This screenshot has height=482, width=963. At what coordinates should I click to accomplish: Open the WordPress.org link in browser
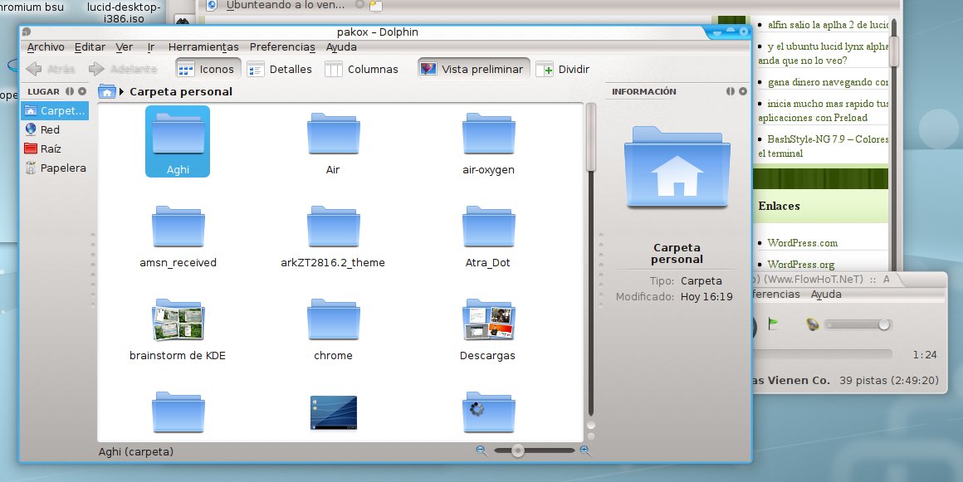tap(801, 264)
